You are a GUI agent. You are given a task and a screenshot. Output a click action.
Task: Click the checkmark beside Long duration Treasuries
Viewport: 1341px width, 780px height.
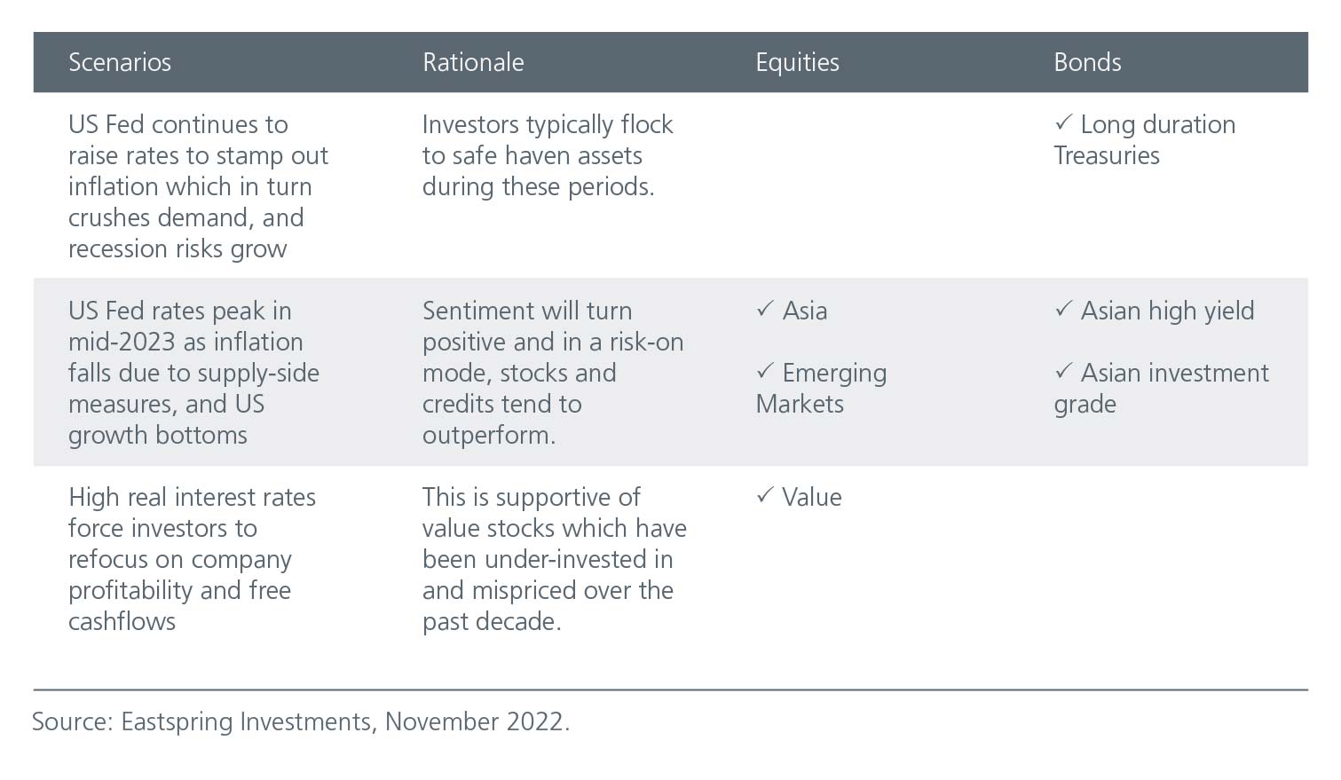[1063, 122]
